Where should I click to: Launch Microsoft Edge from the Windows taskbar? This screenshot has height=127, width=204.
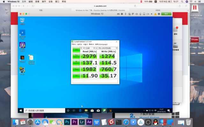(80, 110)
